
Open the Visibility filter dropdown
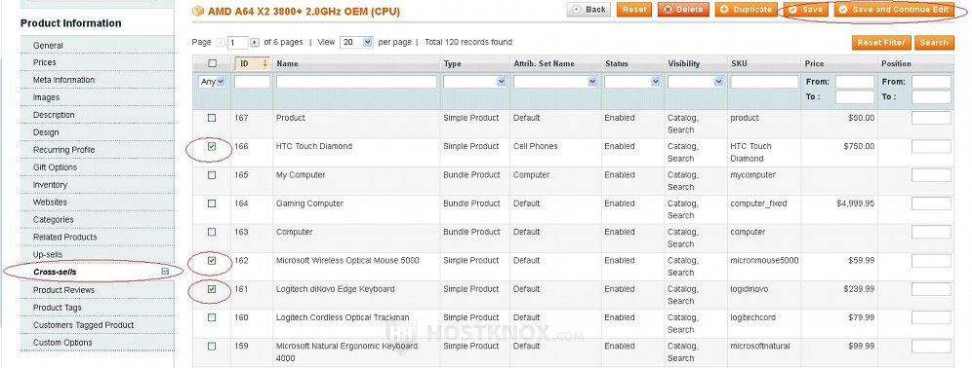tap(696, 82)
